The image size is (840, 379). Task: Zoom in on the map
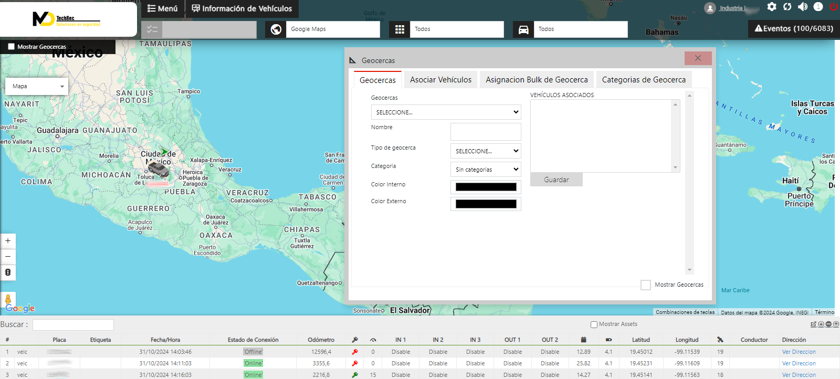point(8,241)
